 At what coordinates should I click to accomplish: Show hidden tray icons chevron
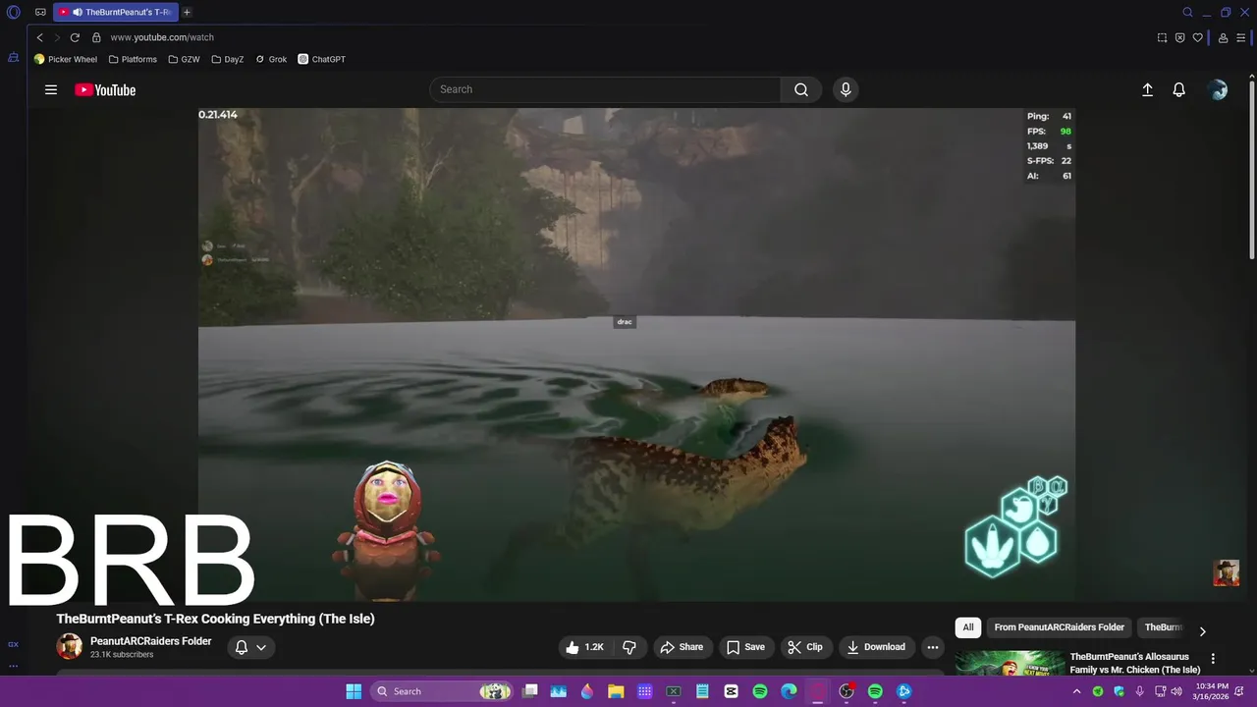coord(1077,691)
